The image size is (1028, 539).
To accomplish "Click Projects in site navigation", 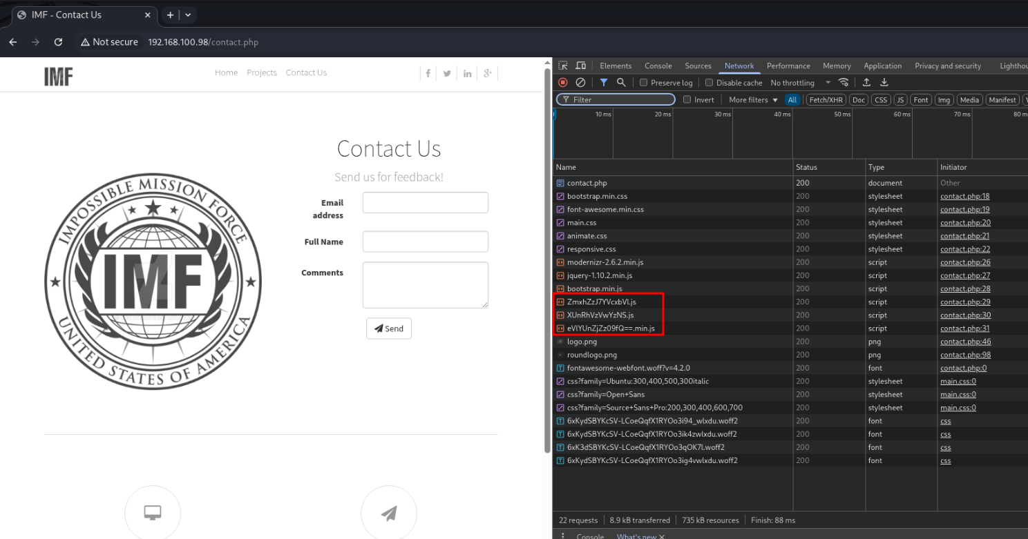I will point(262,72).
